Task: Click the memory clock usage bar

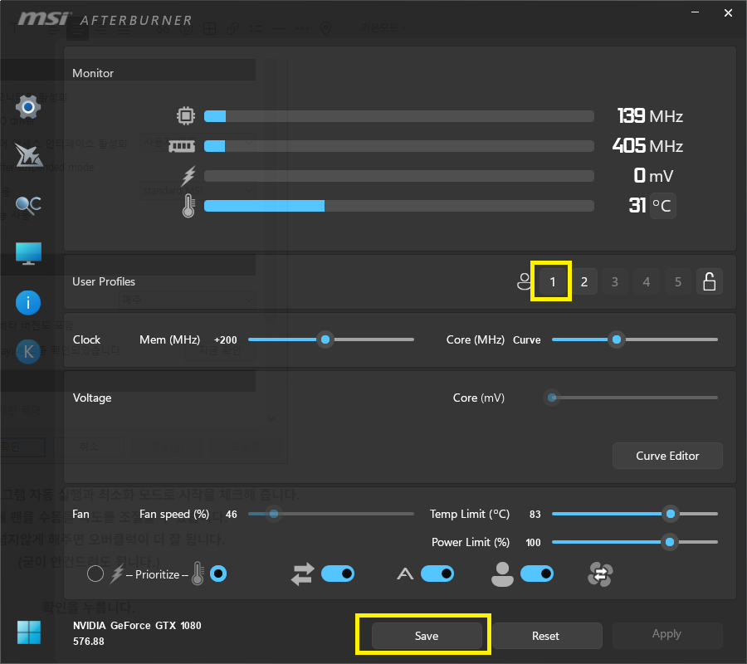Action: [x=399, y=146]
